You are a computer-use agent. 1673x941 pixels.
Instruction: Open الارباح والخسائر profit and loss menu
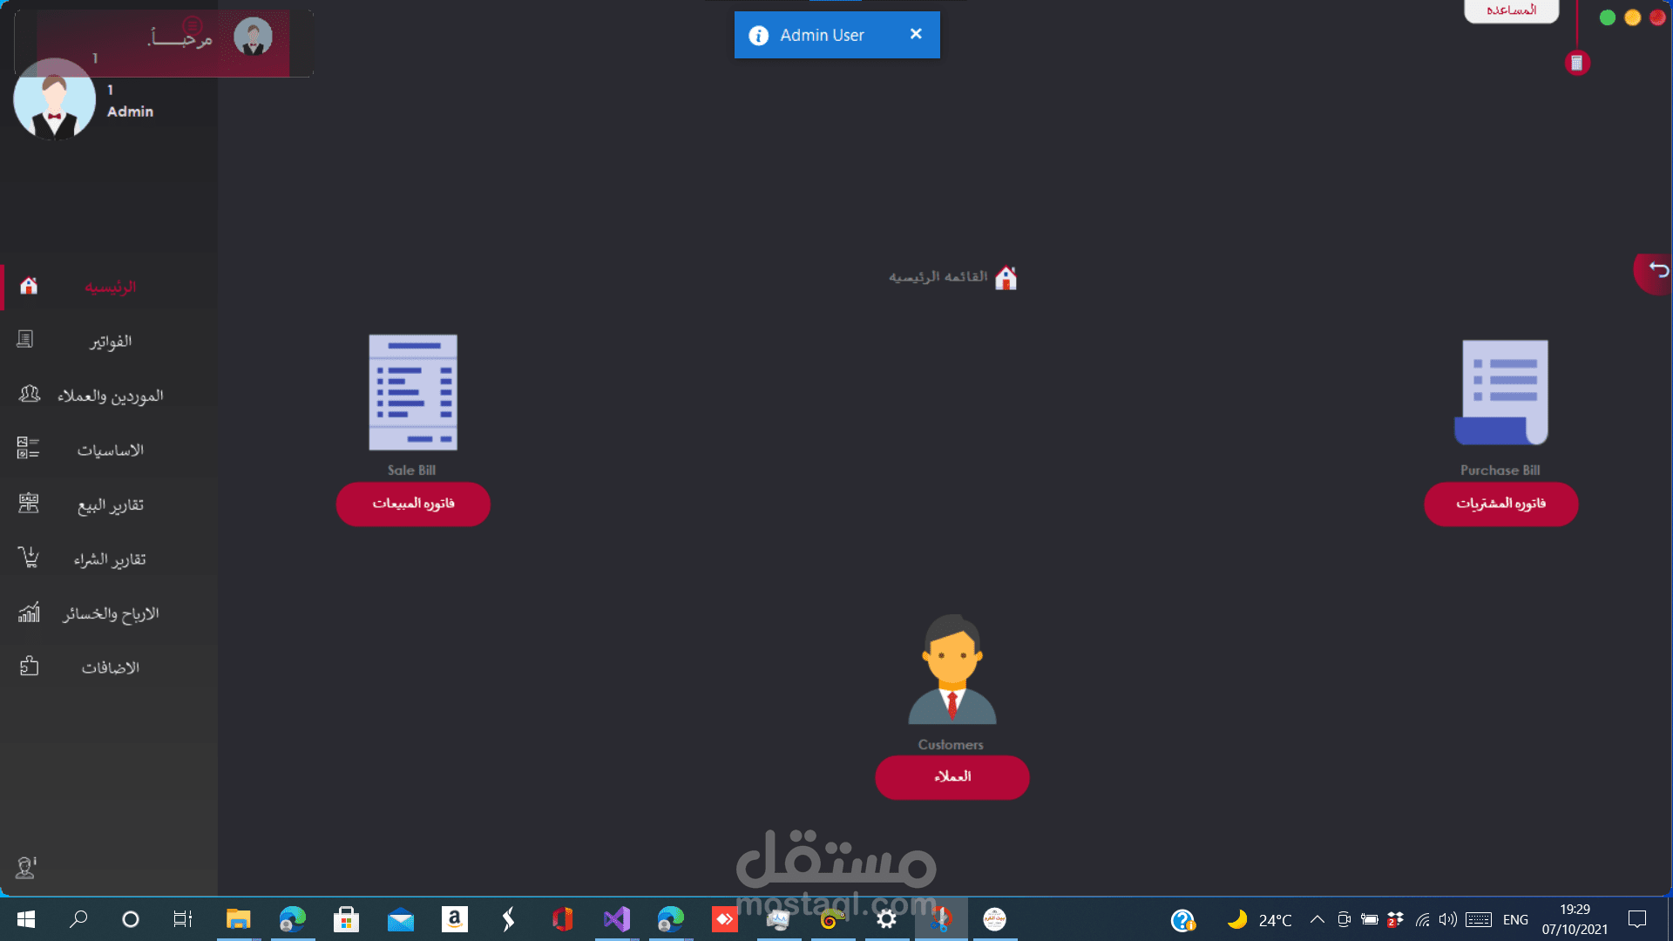pos(110,614)
